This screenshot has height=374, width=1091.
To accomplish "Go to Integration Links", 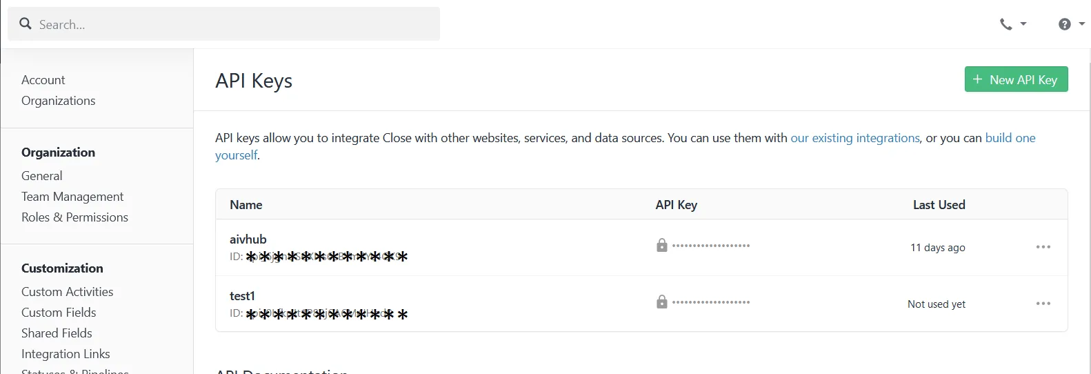I will 66,354.
